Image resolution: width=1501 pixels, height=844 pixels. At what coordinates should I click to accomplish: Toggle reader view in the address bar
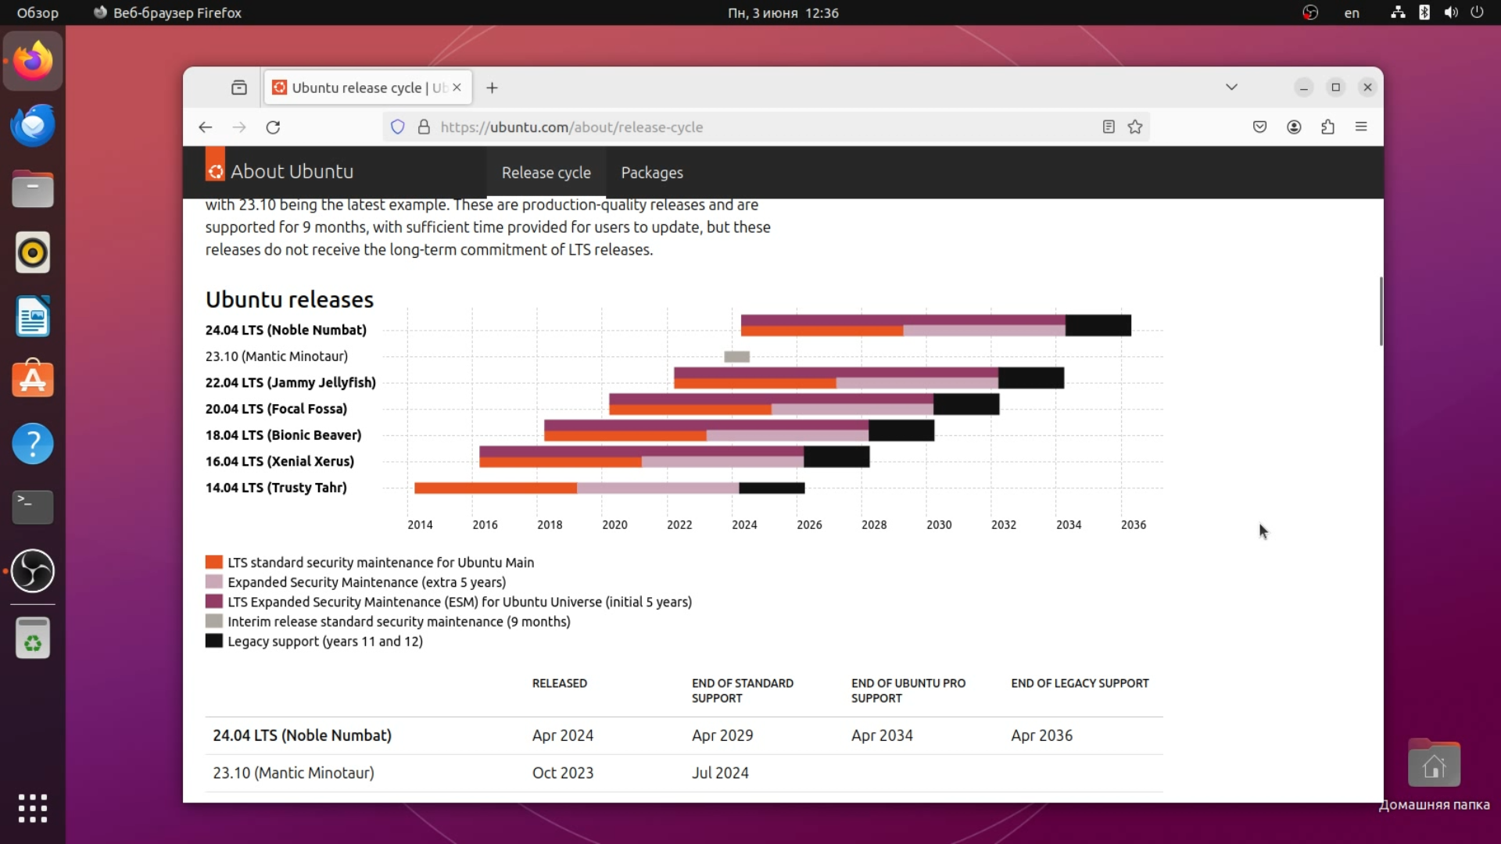[1108, 127]
